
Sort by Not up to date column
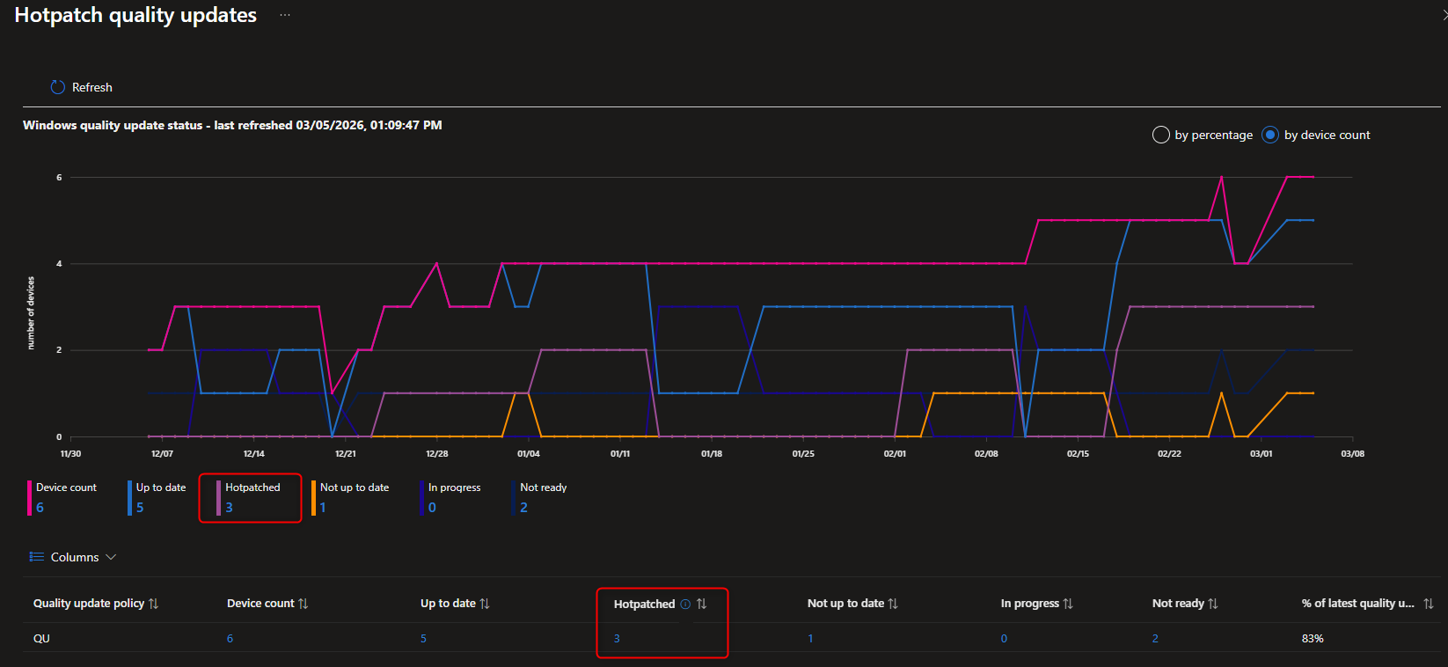click(893, 604)
